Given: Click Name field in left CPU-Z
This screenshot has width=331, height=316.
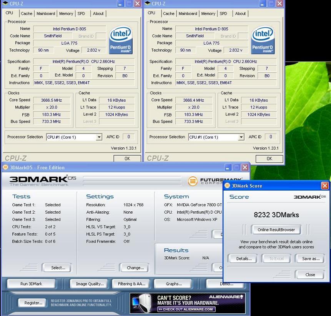Looking at the screenshot, I should (70, 29).
